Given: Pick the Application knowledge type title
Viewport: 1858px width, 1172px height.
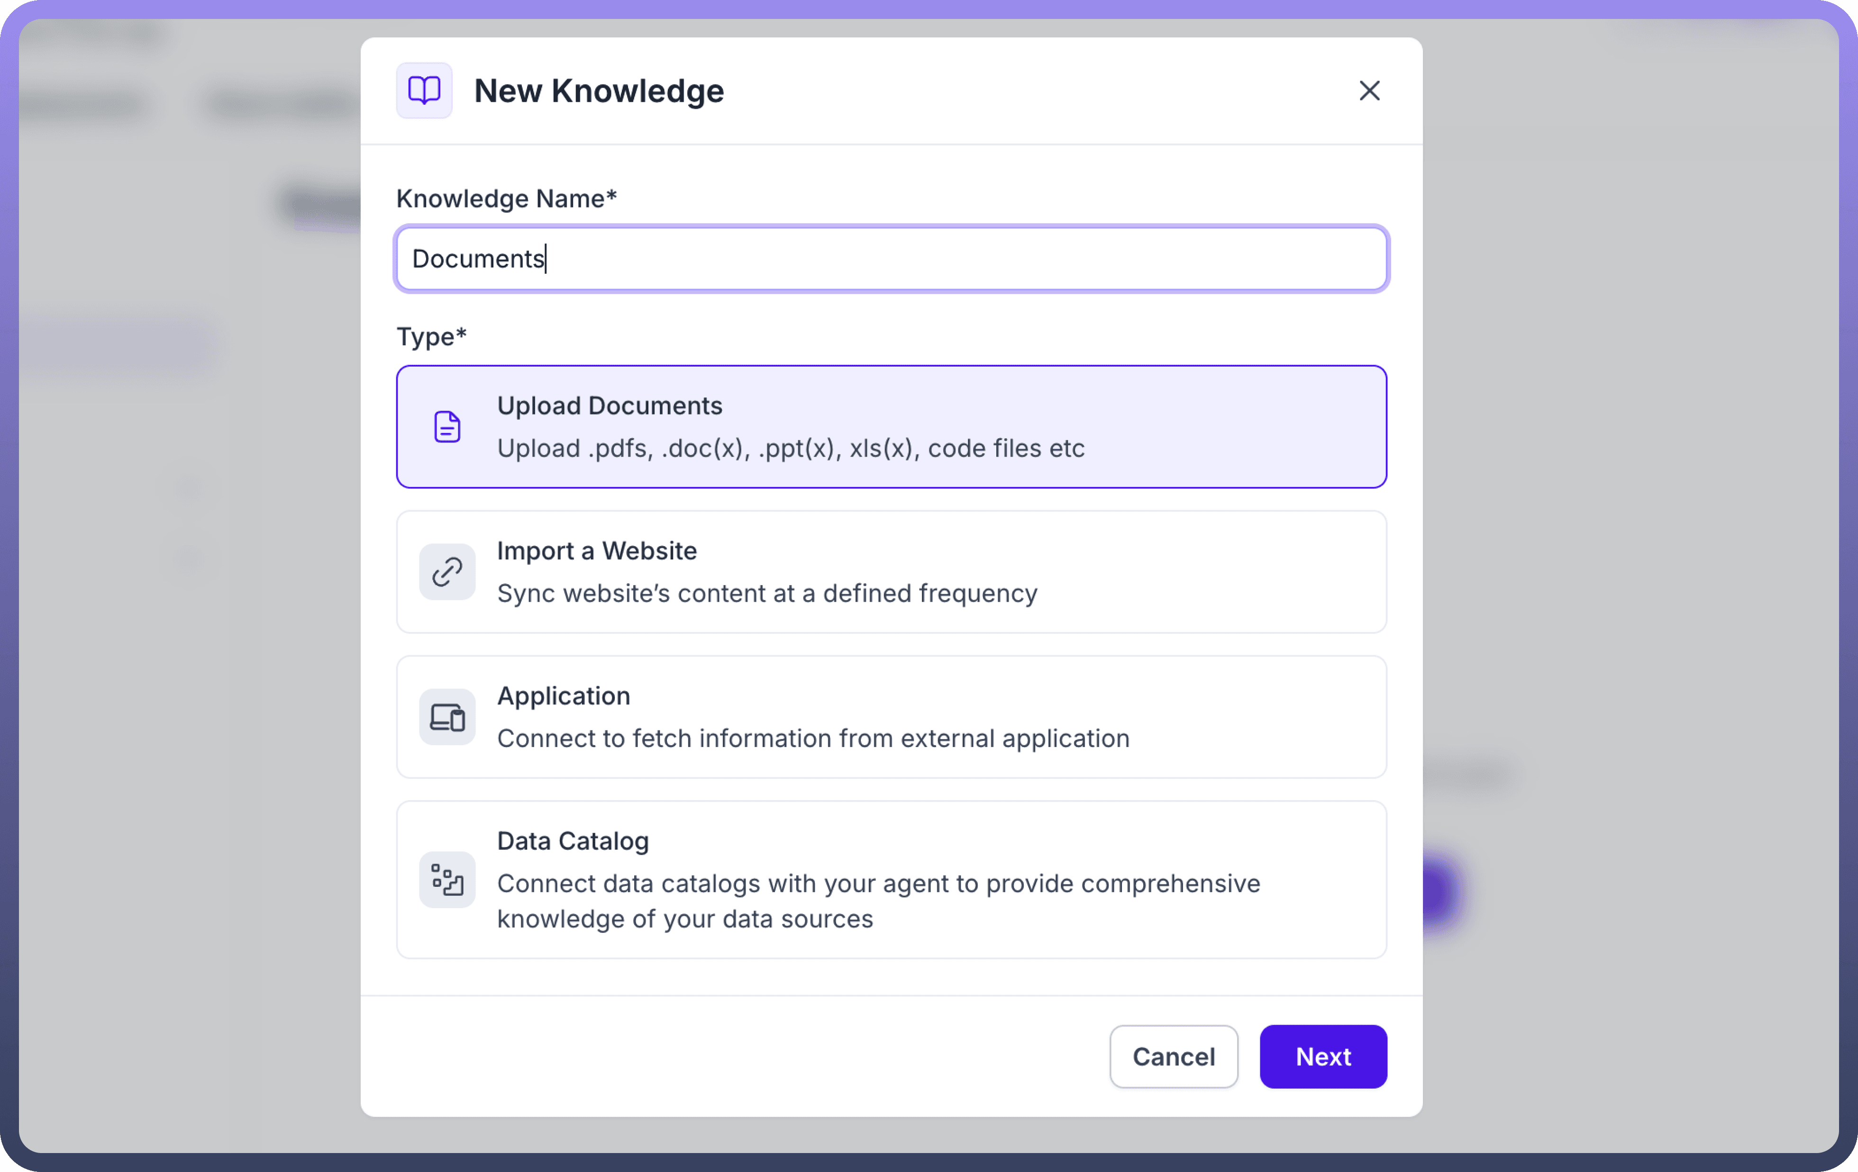Looking at the screenshot, I should [x=563, y=695].
